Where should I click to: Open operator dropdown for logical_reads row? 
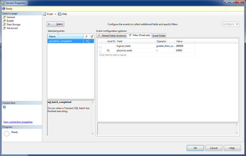coord(165,46)
